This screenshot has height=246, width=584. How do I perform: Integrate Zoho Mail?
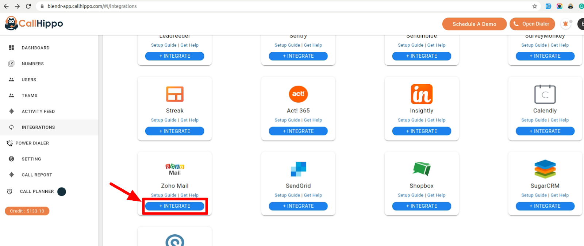pyautogui.click(x=175, y=206)
